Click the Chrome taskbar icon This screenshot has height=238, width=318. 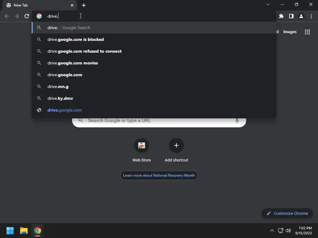click(x=38, y=231)
